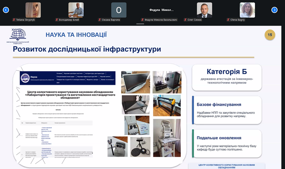
Task: Select Olena Bagriy's video thumbnail
Action: click(x=247, y=10)
